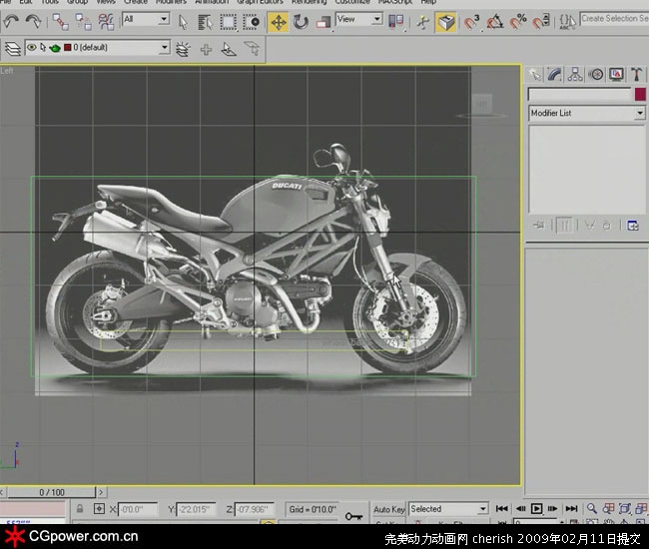Open Select by Name list
Screen dimensions: 649x549
[x=205, y=22]
